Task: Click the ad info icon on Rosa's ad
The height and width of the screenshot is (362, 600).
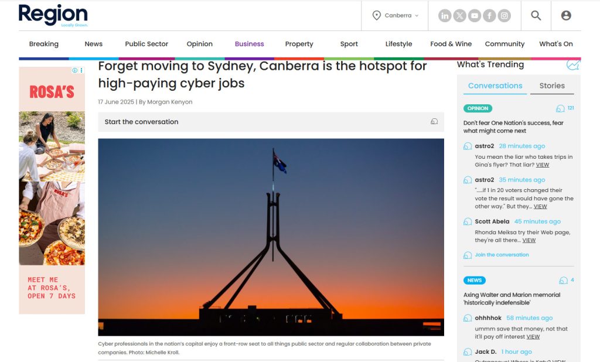Action: tap(75, 70)
